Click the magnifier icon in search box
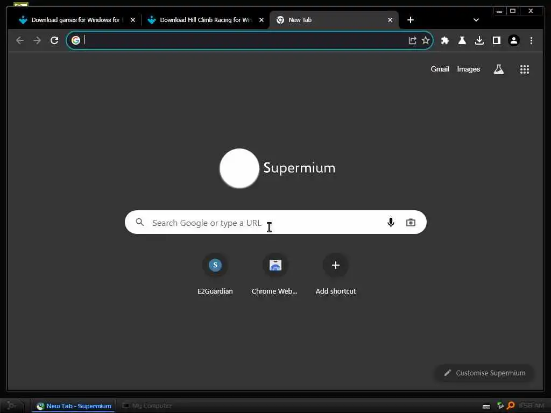The image size is (551, 413). pyautogui.click(x=140, y=222)
